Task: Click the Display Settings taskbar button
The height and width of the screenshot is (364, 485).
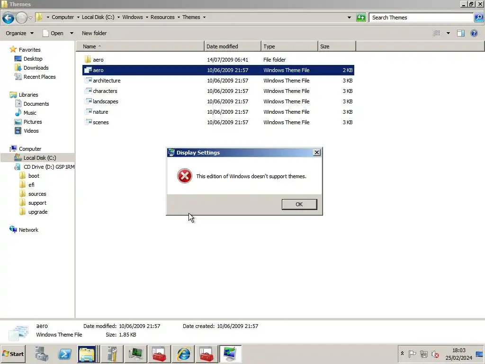Action: click(x=230, y=354)
